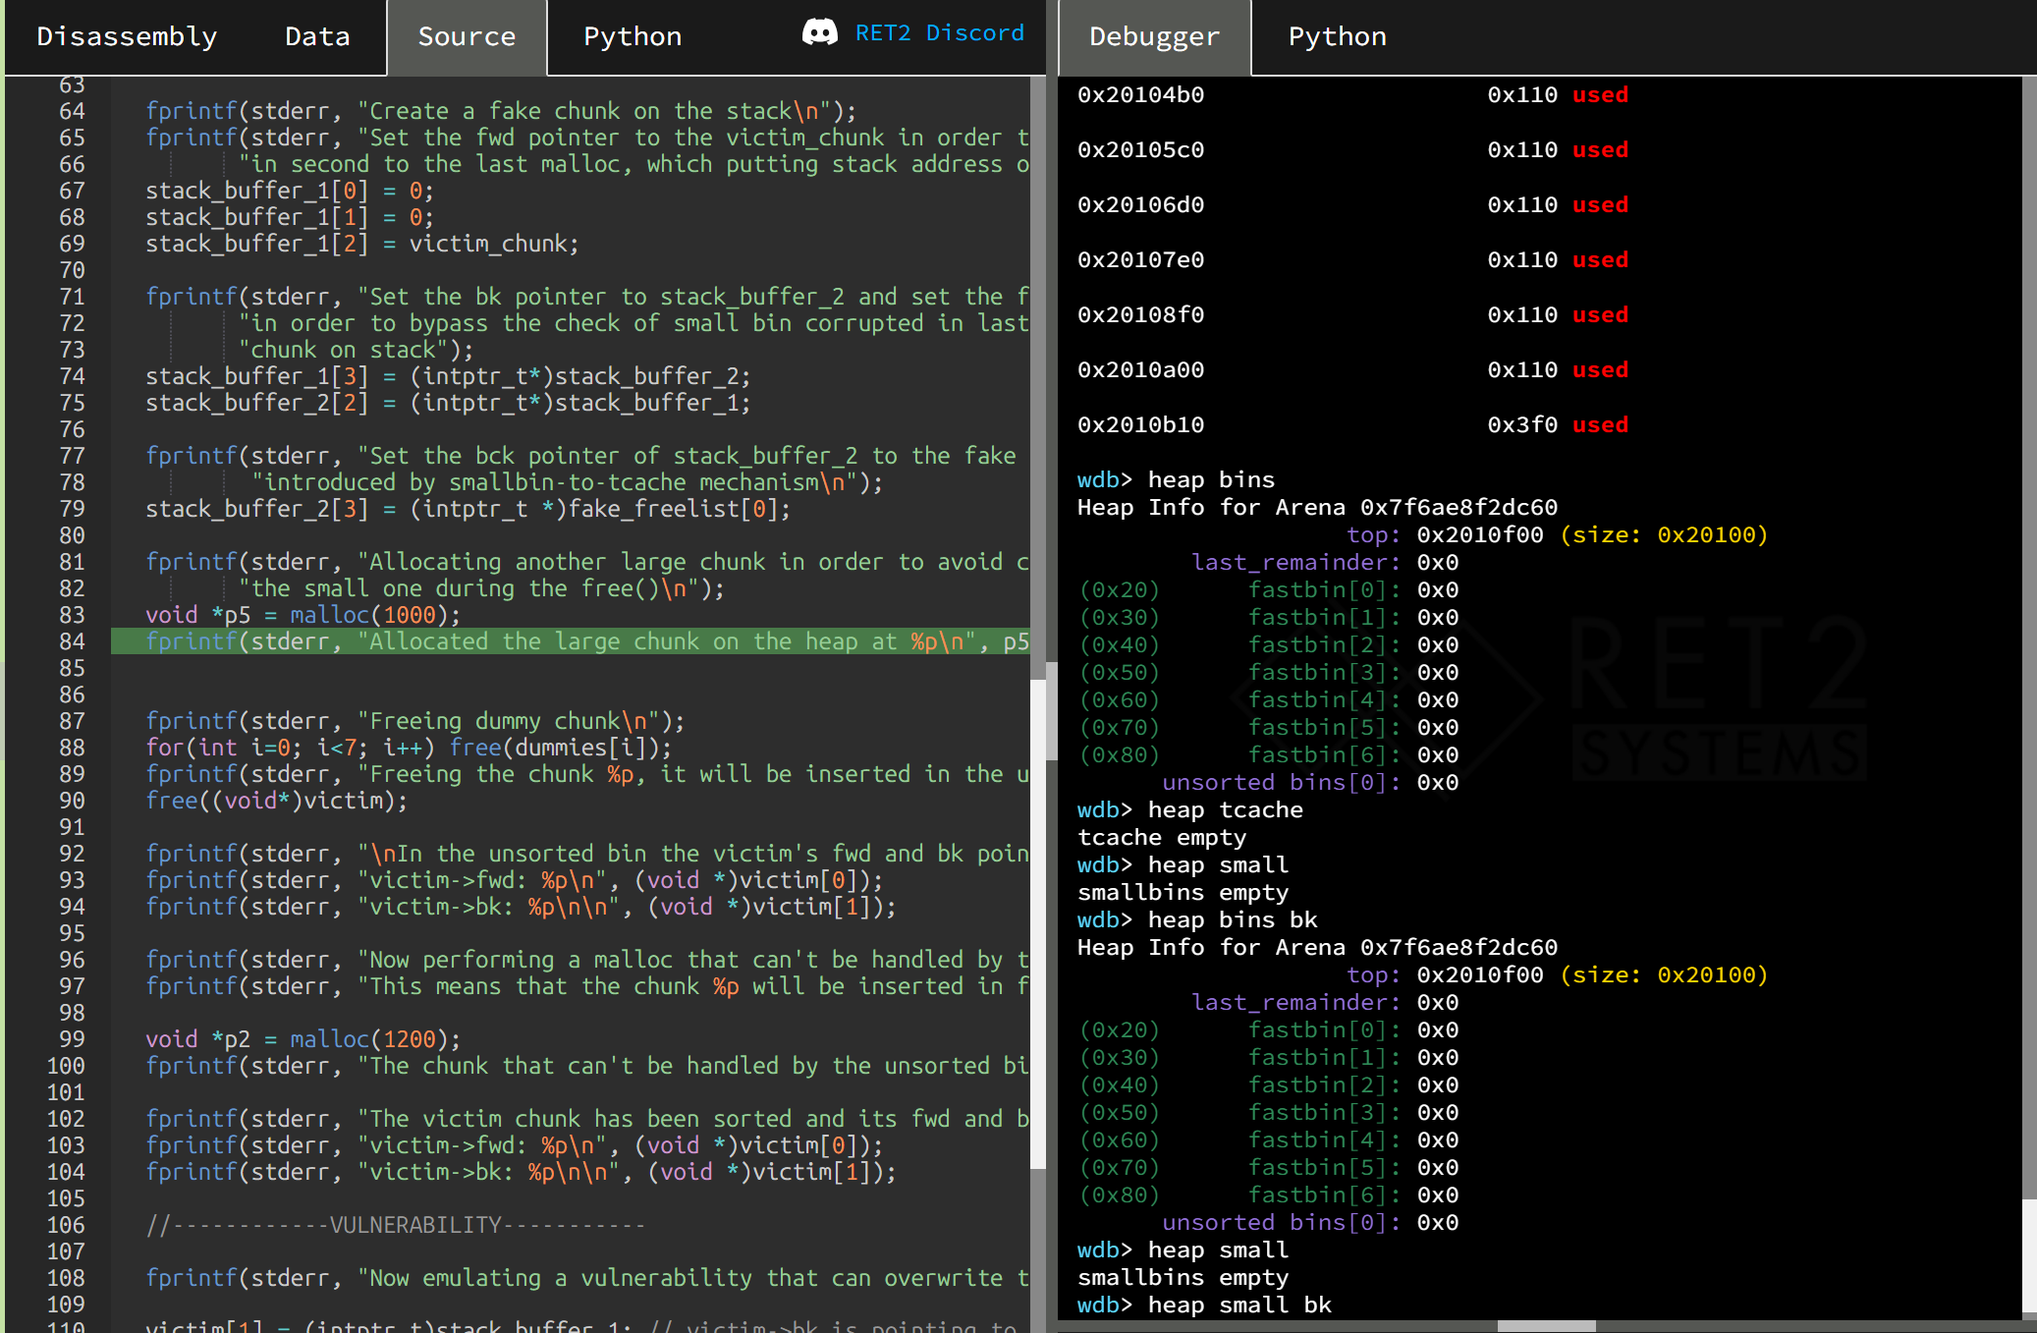Image resolution: width=2037 pixels, height=1333 pixels.
Task: Open the Data tab
Action: click(x=317, y=36)
